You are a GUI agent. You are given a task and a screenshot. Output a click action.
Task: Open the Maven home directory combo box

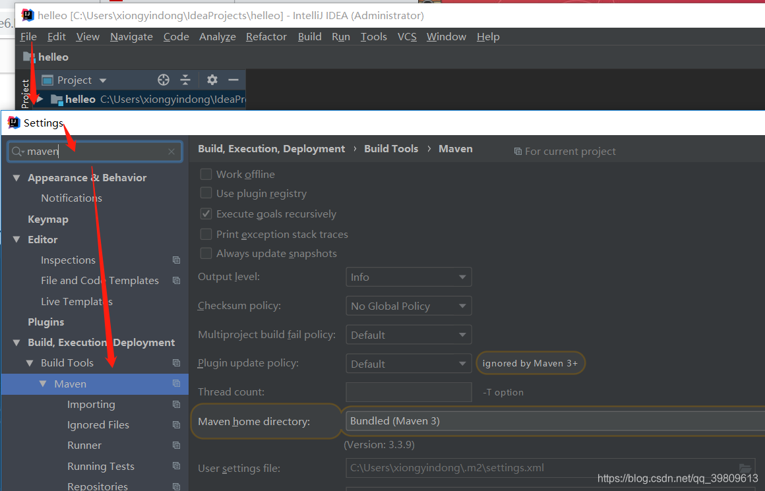[x=555, y=420]
